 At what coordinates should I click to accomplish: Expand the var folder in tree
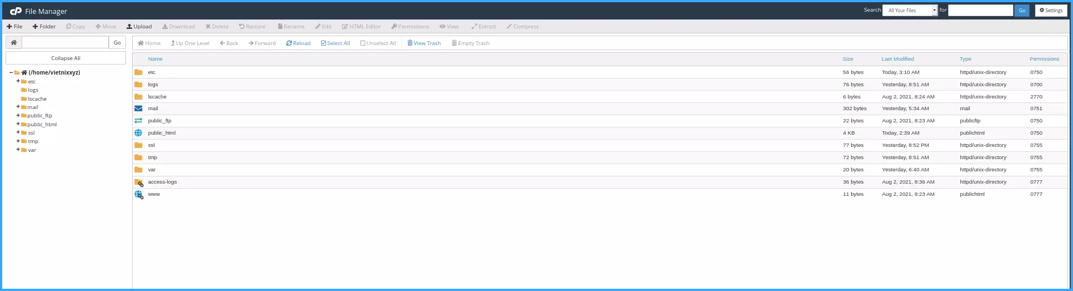tap(18, 150)
